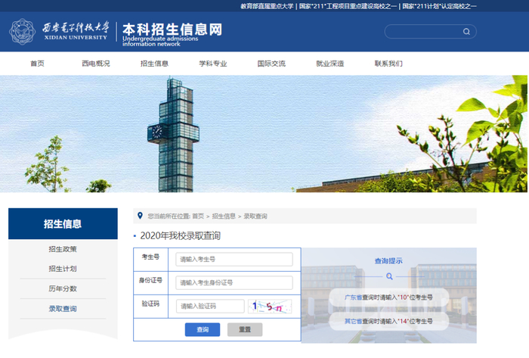Open the 西电概况 navigation menu item

point(96,64)
